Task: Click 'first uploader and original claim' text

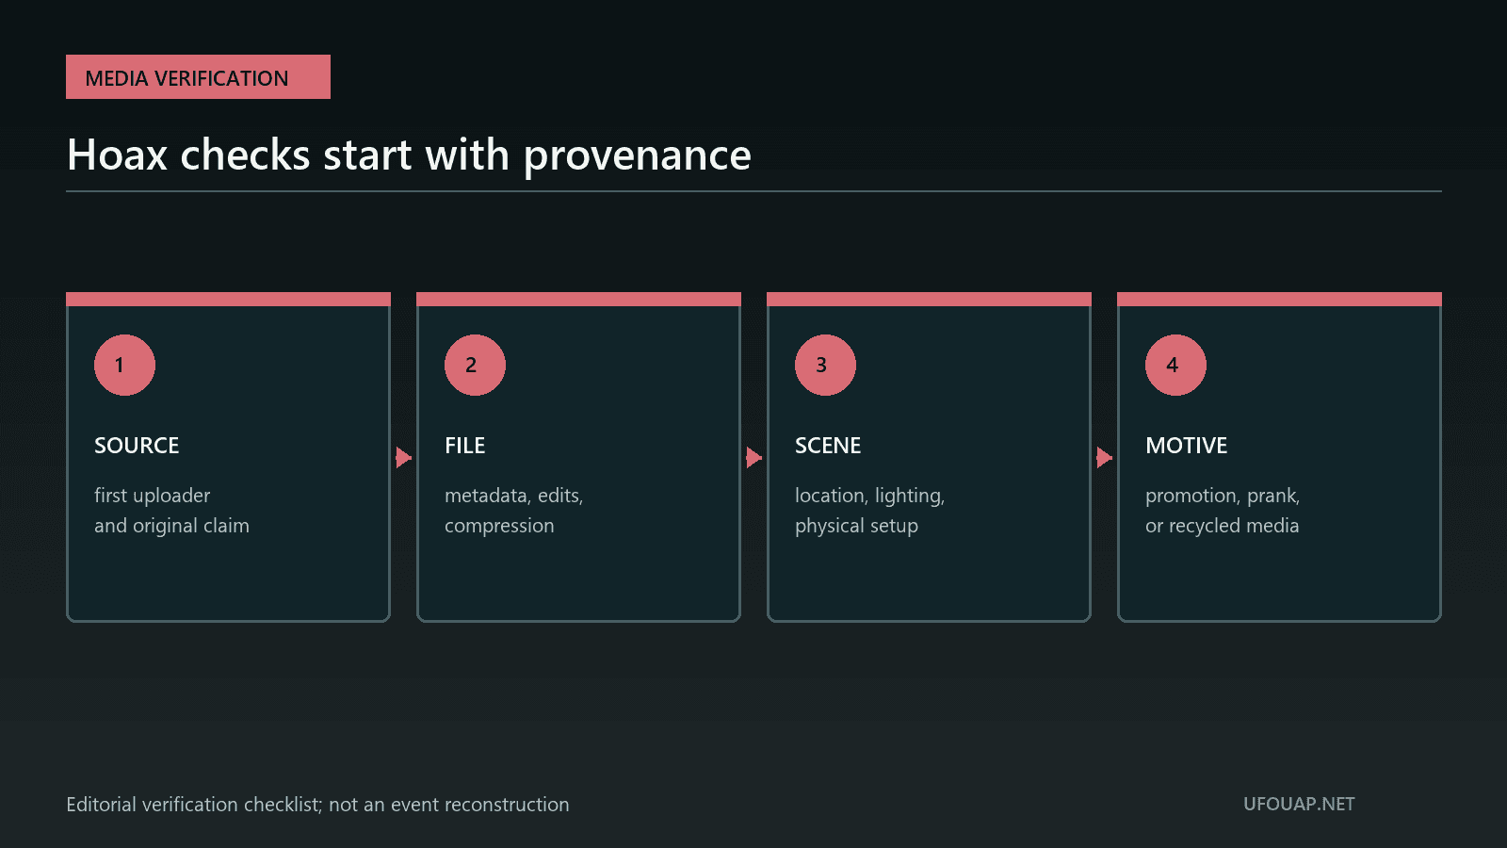Action: tap(171, 511)
